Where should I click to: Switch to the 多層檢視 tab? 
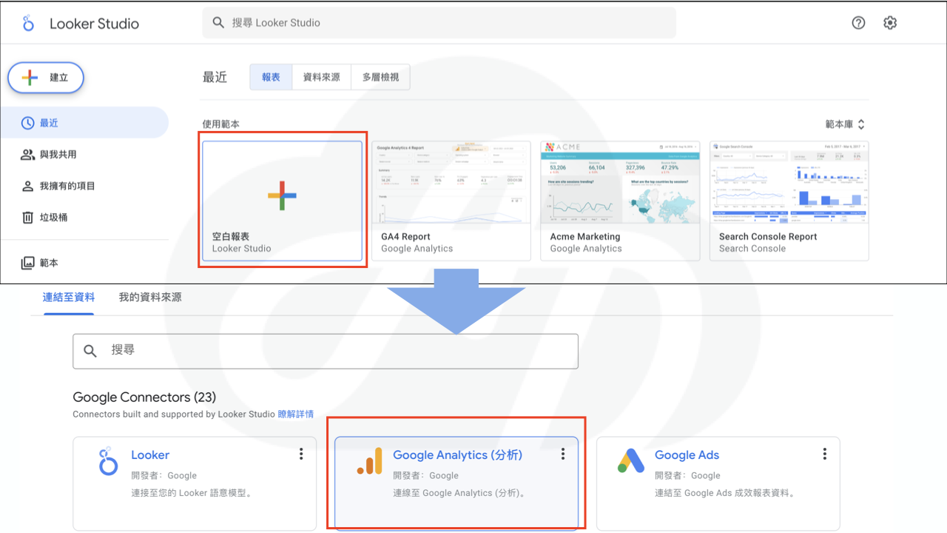pyautogui.click(x=380, y=77)
